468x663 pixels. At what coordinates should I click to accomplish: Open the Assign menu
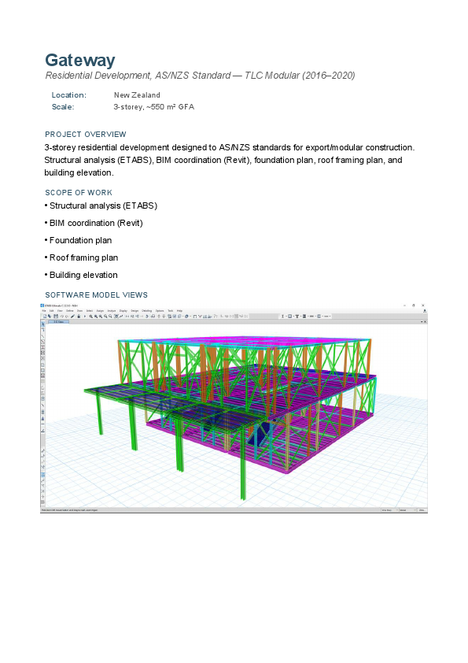(100, 311)
